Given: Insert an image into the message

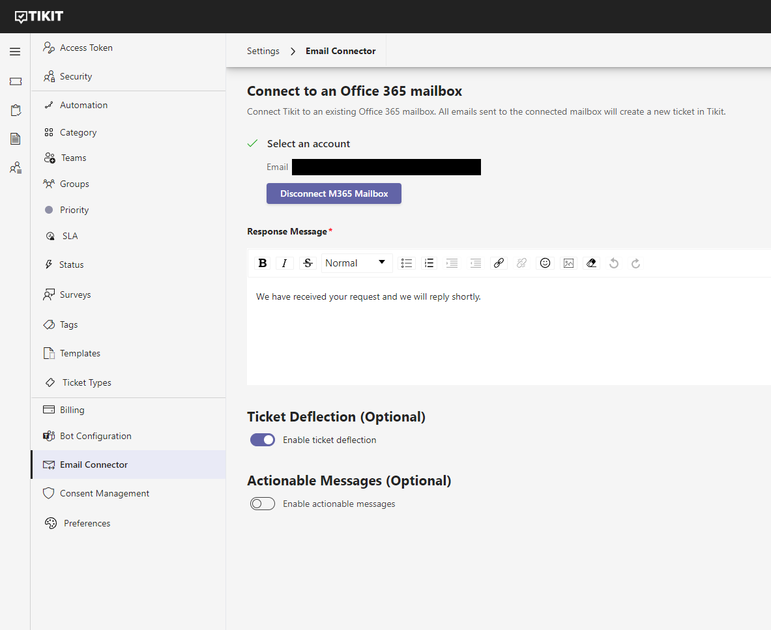Looking at the screenshot, I should click(x=568, y=263).
